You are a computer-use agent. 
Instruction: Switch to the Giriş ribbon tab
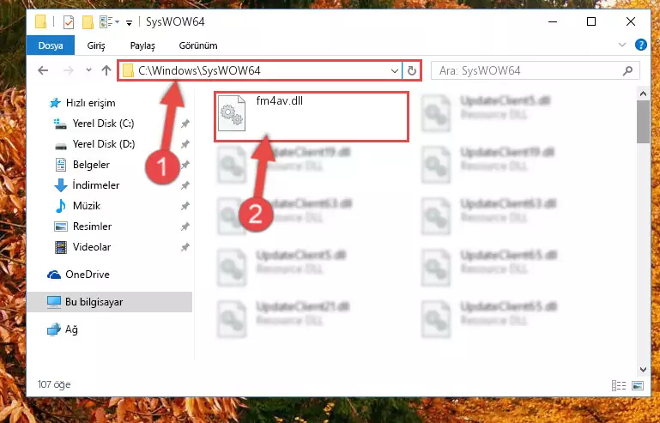click(96, 45)
